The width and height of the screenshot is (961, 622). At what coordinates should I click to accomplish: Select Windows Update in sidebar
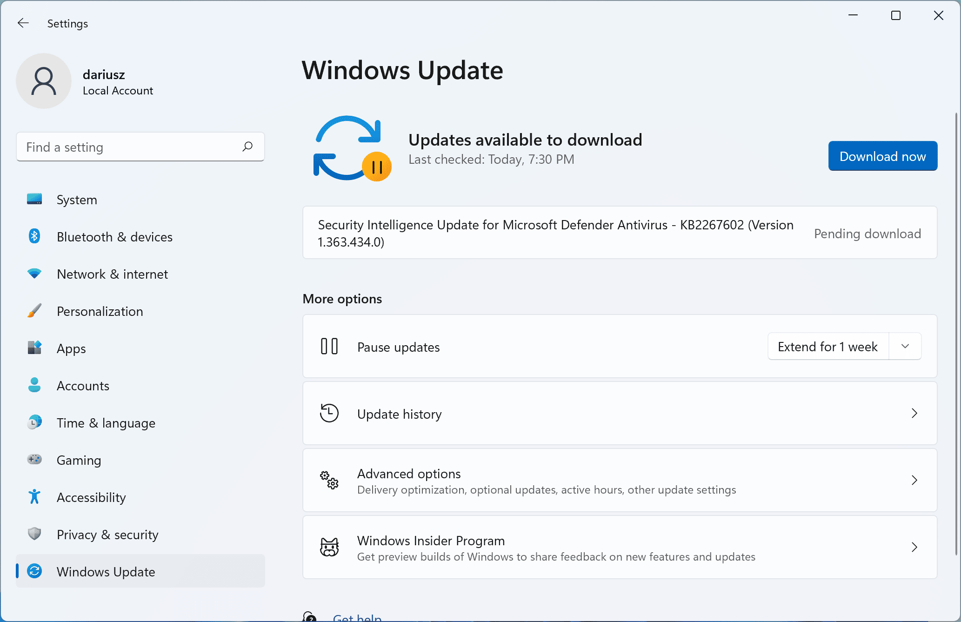[x=140, y=571]
